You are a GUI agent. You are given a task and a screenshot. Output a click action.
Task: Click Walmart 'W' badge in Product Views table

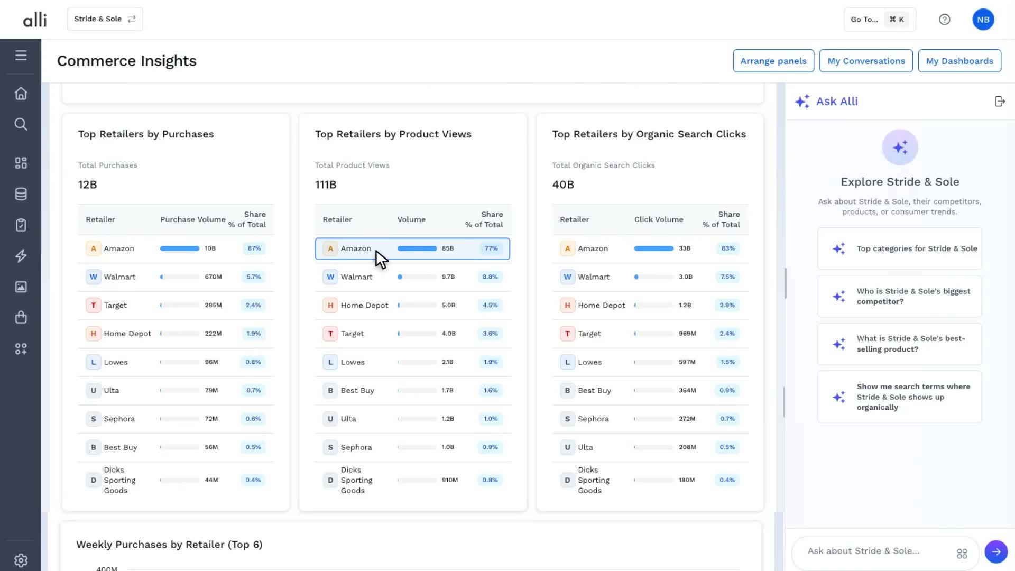click(330, 277)
